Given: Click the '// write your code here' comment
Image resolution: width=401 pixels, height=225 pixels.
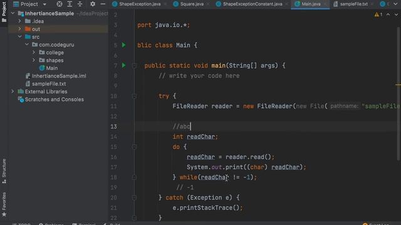Looking at the screenshot, I should (x=199, y=76).
